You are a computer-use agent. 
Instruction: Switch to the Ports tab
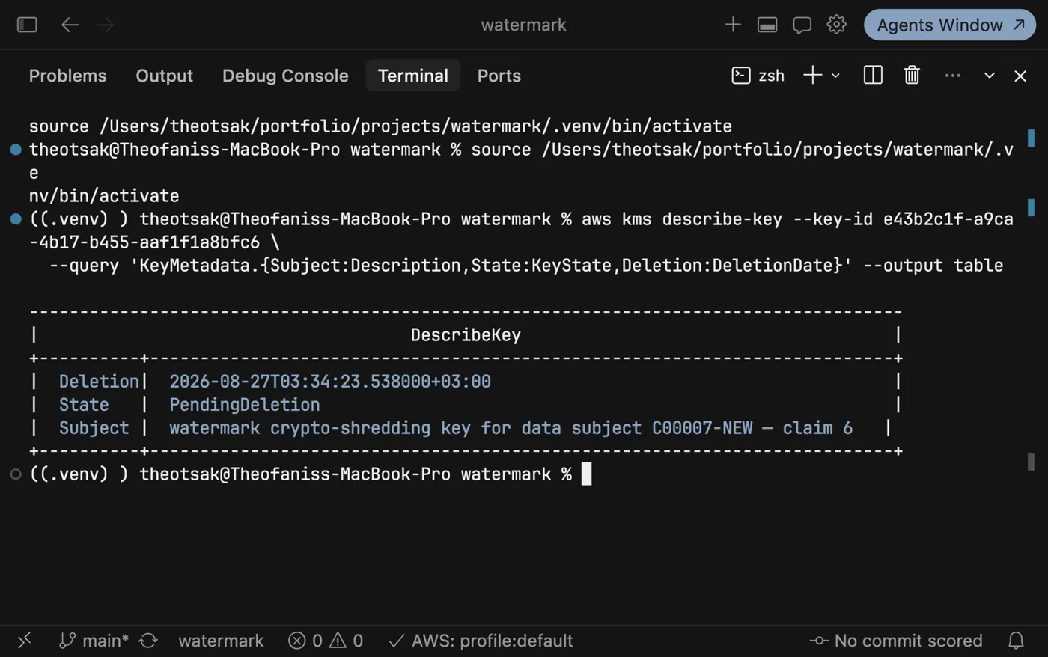click(499, 76)
